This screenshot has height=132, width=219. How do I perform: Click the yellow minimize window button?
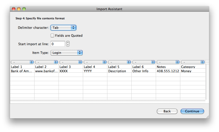click(19, 9)
